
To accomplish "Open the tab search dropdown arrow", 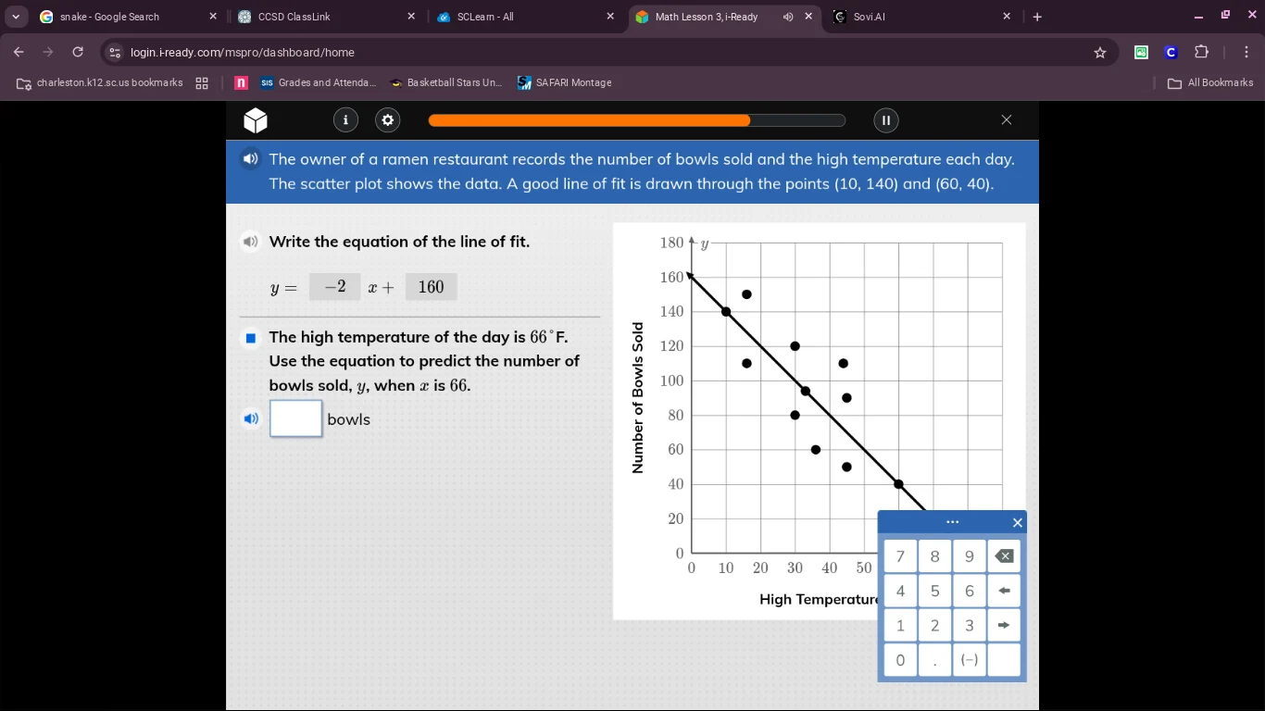I will pyautogui.click(x=16, y=17).
